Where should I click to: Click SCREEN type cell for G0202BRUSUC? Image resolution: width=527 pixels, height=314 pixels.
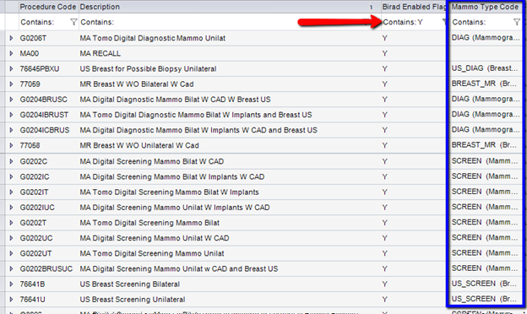click(x=485, y=268)
